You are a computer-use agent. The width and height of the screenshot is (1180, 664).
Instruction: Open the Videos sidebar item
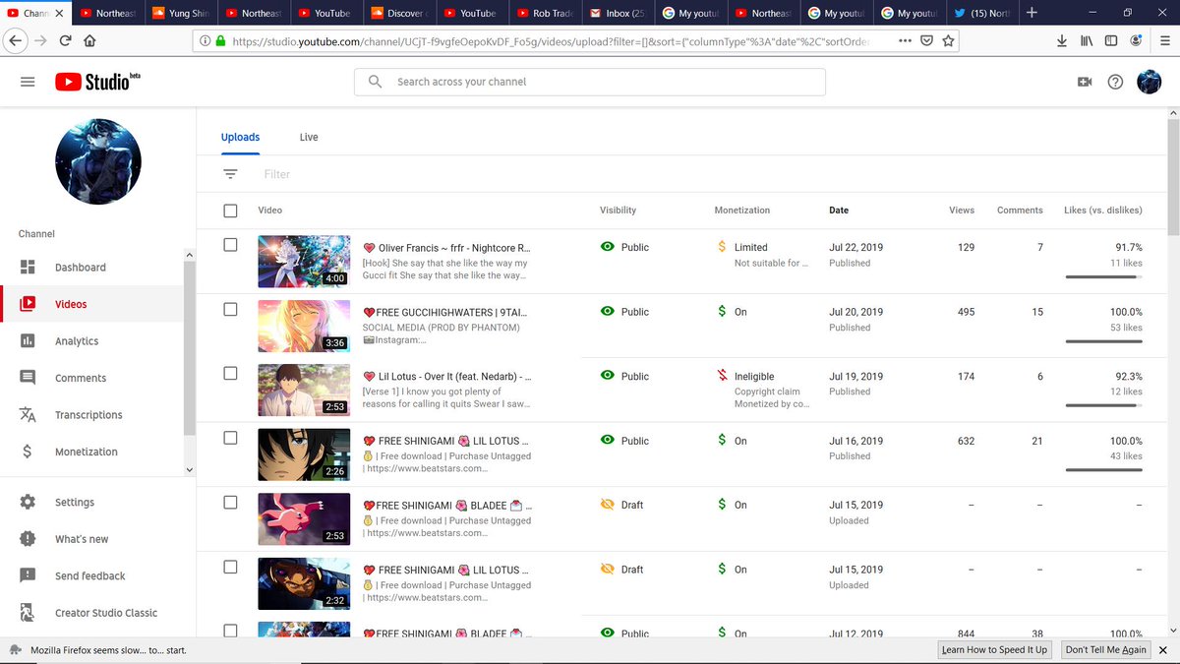tap(91, 304)
